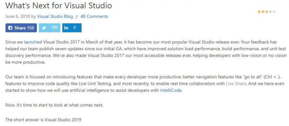Click the 'What's Next for Visual Studio' title
Viewport: 289px width, 126px height.
(x=59, y=5)
